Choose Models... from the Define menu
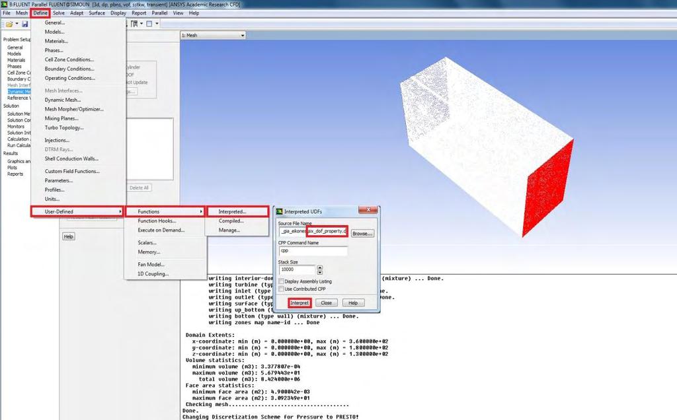The width and height of the screenshot is (677, 420). point(54,32)
